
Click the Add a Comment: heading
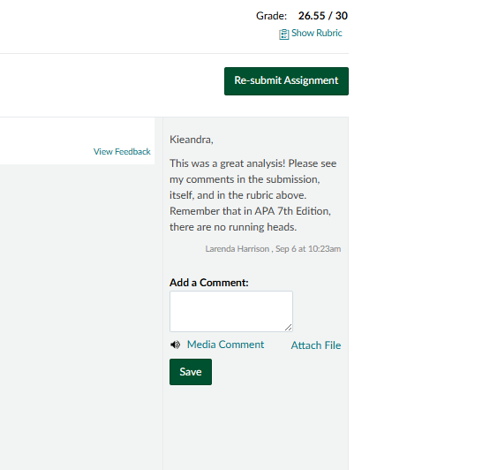[209, 283]
